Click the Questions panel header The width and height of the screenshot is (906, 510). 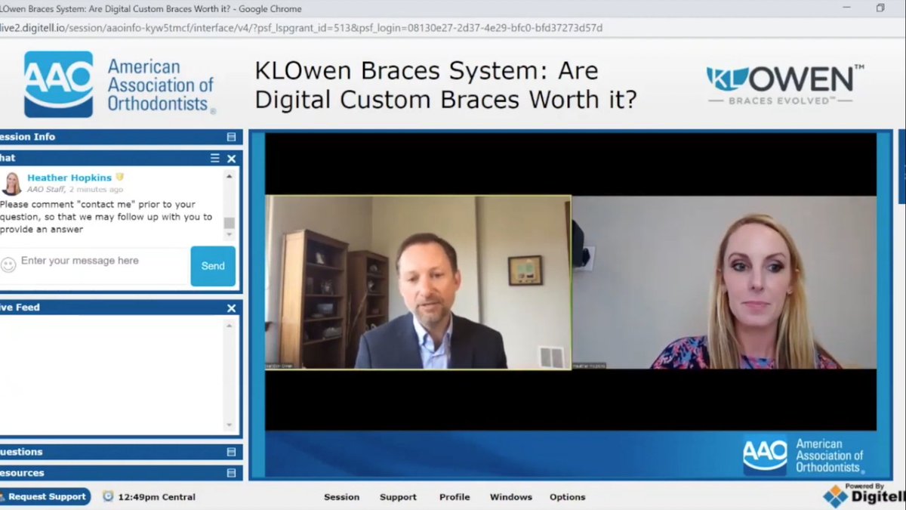(x=121, y=452)
